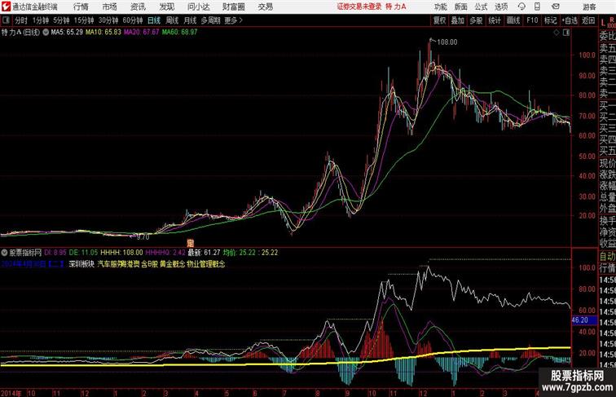Click the 物业管理概念 concept label
The width and height of the screenshot is (616, 397).
click(x=206, y=264)
